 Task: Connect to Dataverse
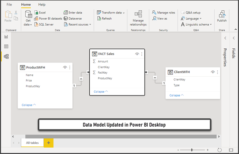(x=73, y=19)
